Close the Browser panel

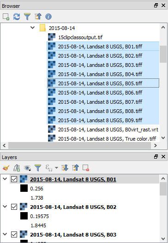163,6
